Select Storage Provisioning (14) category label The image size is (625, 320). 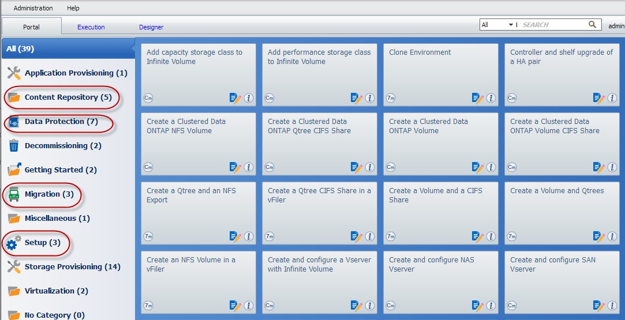(x=73, y=266)
